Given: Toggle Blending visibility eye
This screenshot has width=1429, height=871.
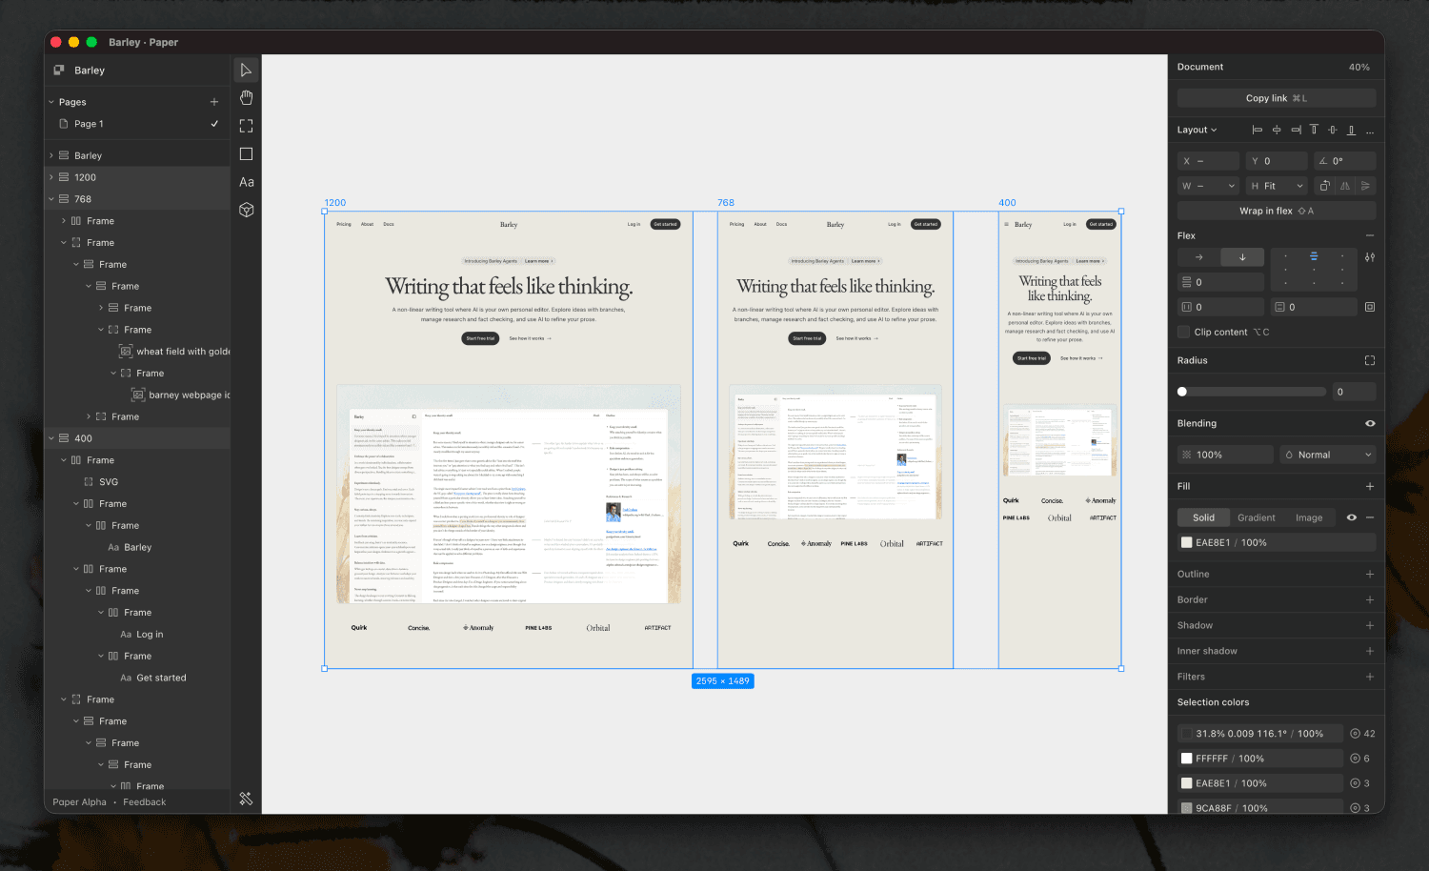Looking at the screenshot, I should pyautogui.click(x=1370, y=423).
